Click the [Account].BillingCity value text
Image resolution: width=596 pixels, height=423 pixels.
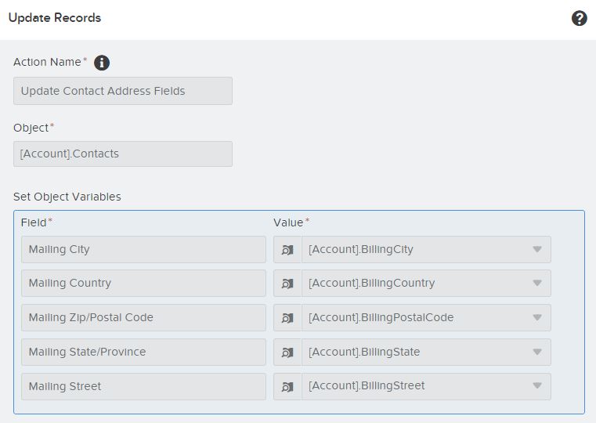[x=361, y=250]
